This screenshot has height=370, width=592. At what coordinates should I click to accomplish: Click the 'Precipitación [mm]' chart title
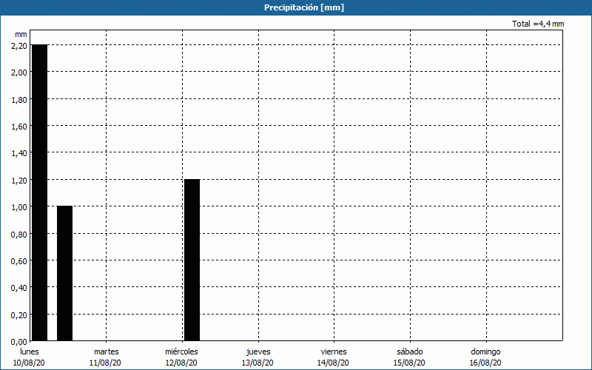[304, 7]
